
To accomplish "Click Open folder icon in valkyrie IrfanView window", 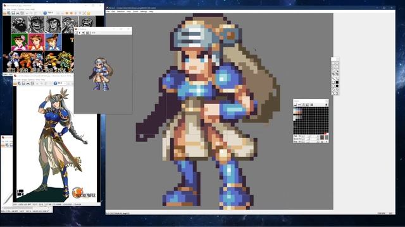I will coord(15,83).
